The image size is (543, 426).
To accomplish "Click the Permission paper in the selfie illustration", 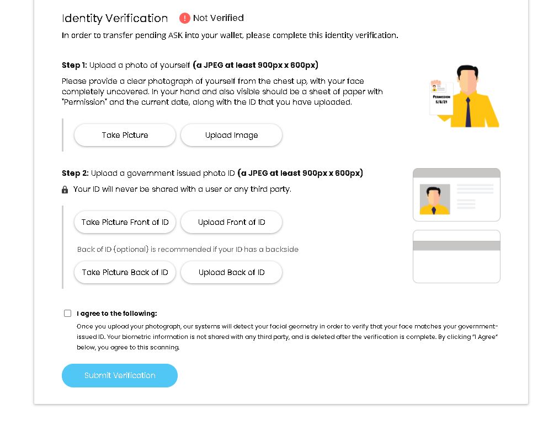I will coord(441,99).
